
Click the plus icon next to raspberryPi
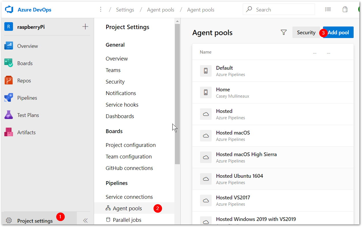point(85,27)
